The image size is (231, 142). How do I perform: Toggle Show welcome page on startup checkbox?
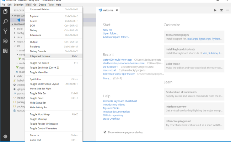tap(105, 132)
